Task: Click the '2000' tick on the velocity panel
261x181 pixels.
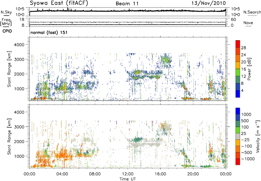Action: 19,141
